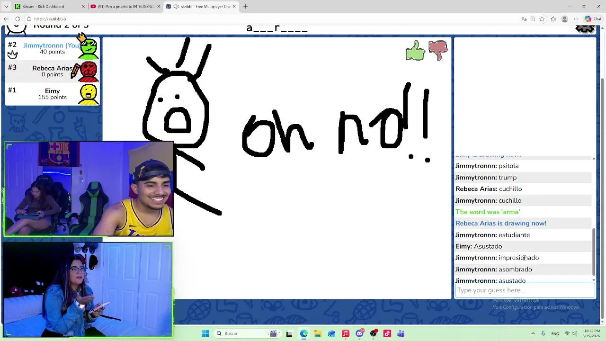606x341 pixels.
Task: Open the system clock and date
Action: coord(592,333)
